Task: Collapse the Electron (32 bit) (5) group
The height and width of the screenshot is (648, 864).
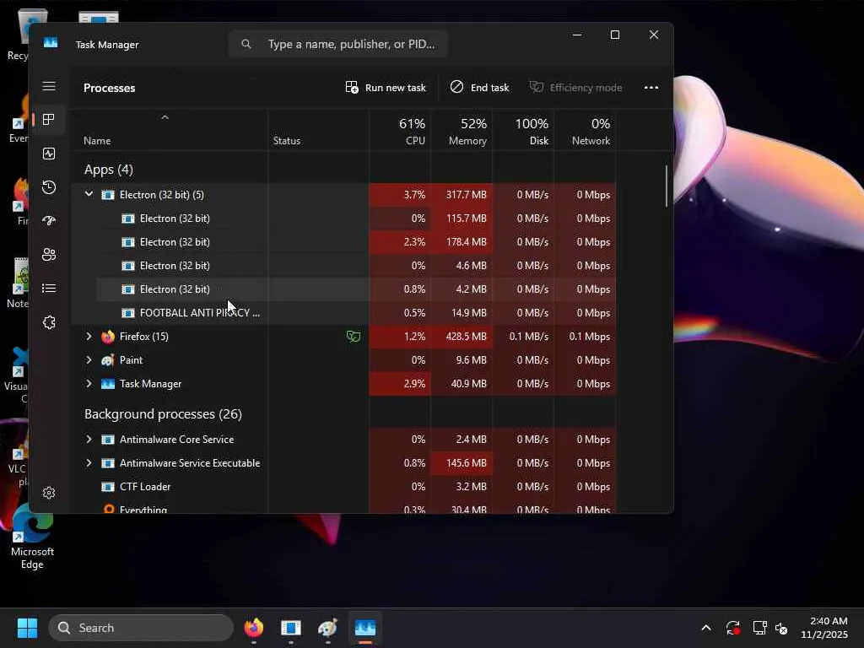Action: coord(89,195)
